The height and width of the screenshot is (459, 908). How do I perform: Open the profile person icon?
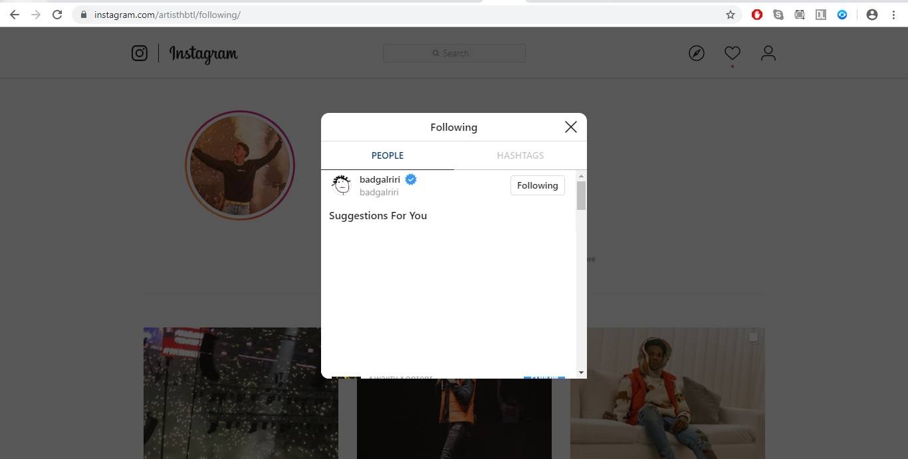[x=768, y=53]
